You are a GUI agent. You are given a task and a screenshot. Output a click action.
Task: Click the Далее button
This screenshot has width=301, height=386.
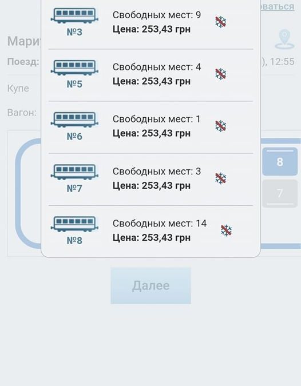[x=150, y=286]
